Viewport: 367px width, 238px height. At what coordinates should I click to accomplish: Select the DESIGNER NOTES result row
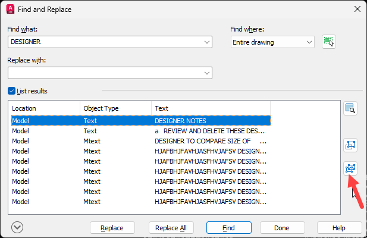[141, 121]
